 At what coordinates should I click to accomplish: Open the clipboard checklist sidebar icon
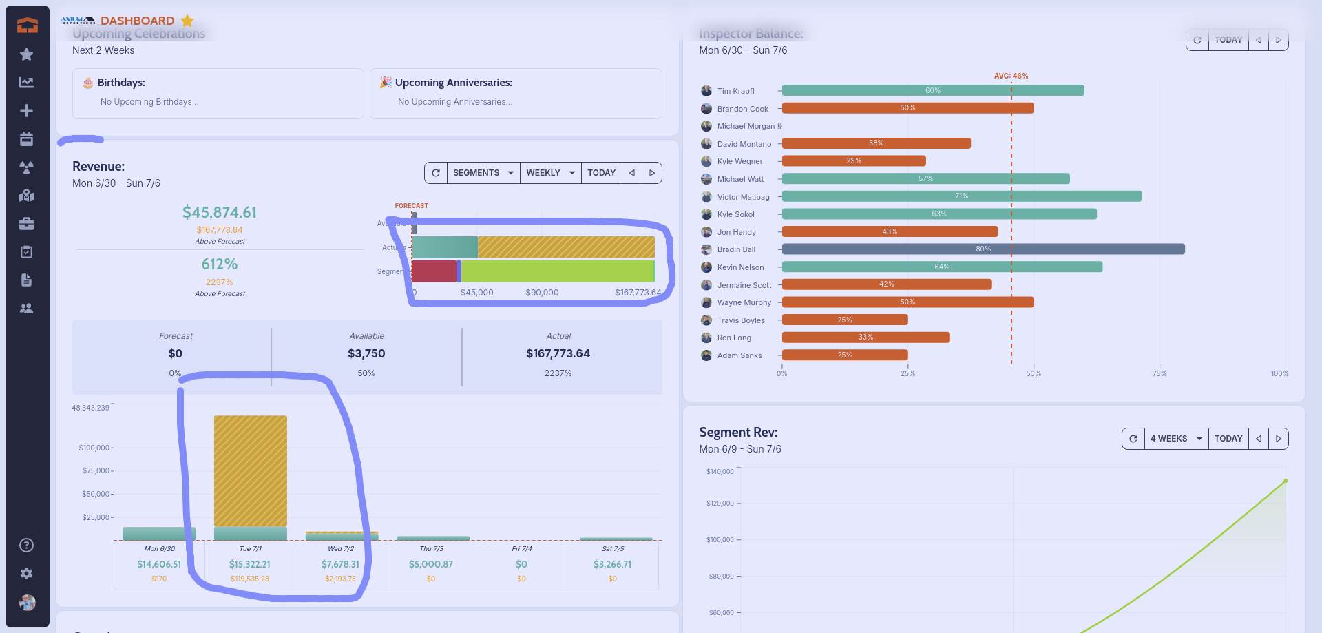click(x=26, y=252)
